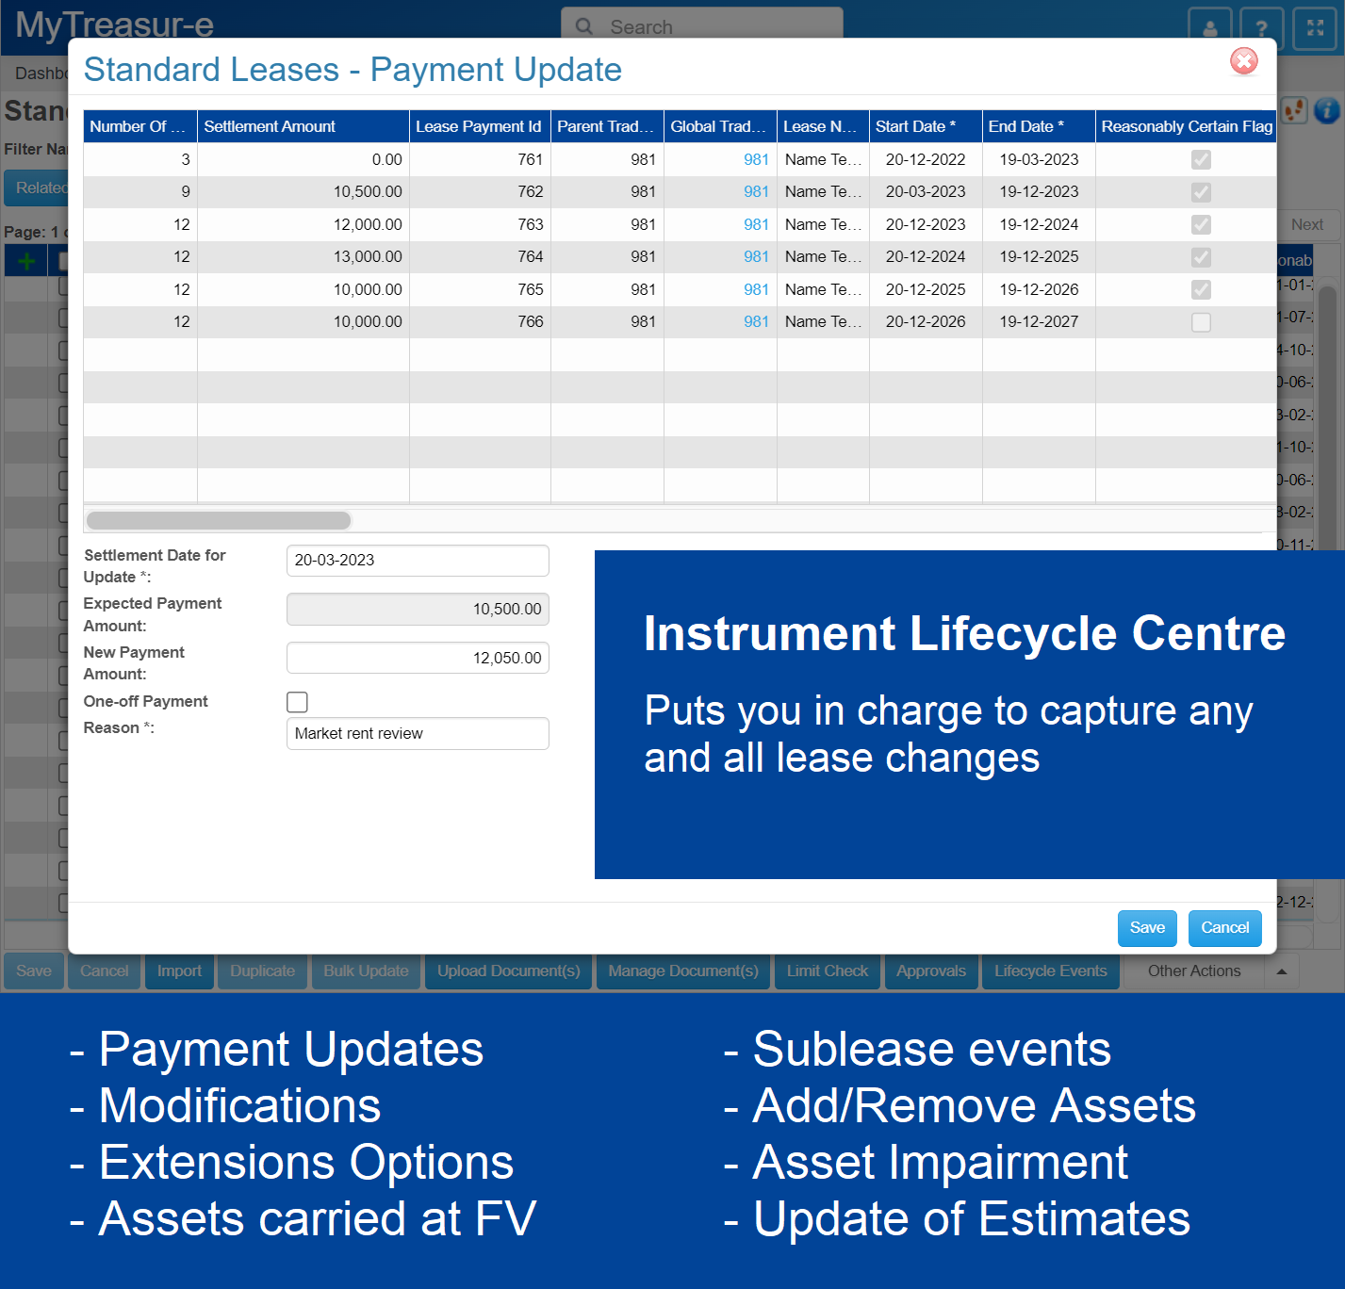Click the search magnifier icon

584,26
